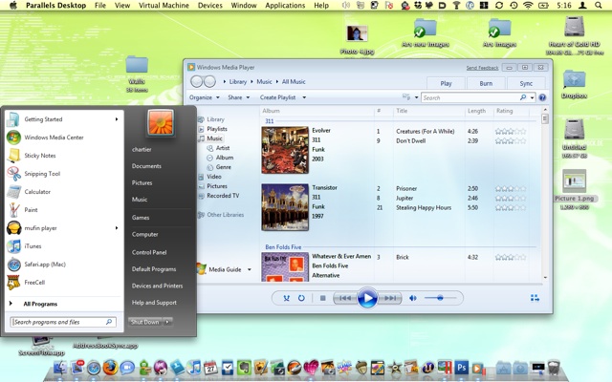Toggle repeat in Windows Media Player
Screen dimensions: 612x382
[x=301, y=298]
